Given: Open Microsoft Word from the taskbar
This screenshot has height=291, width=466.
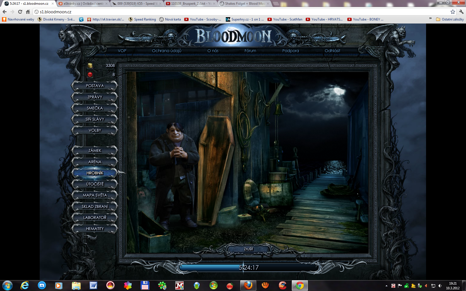Looking at the screenshot, I should pos(93,285).
